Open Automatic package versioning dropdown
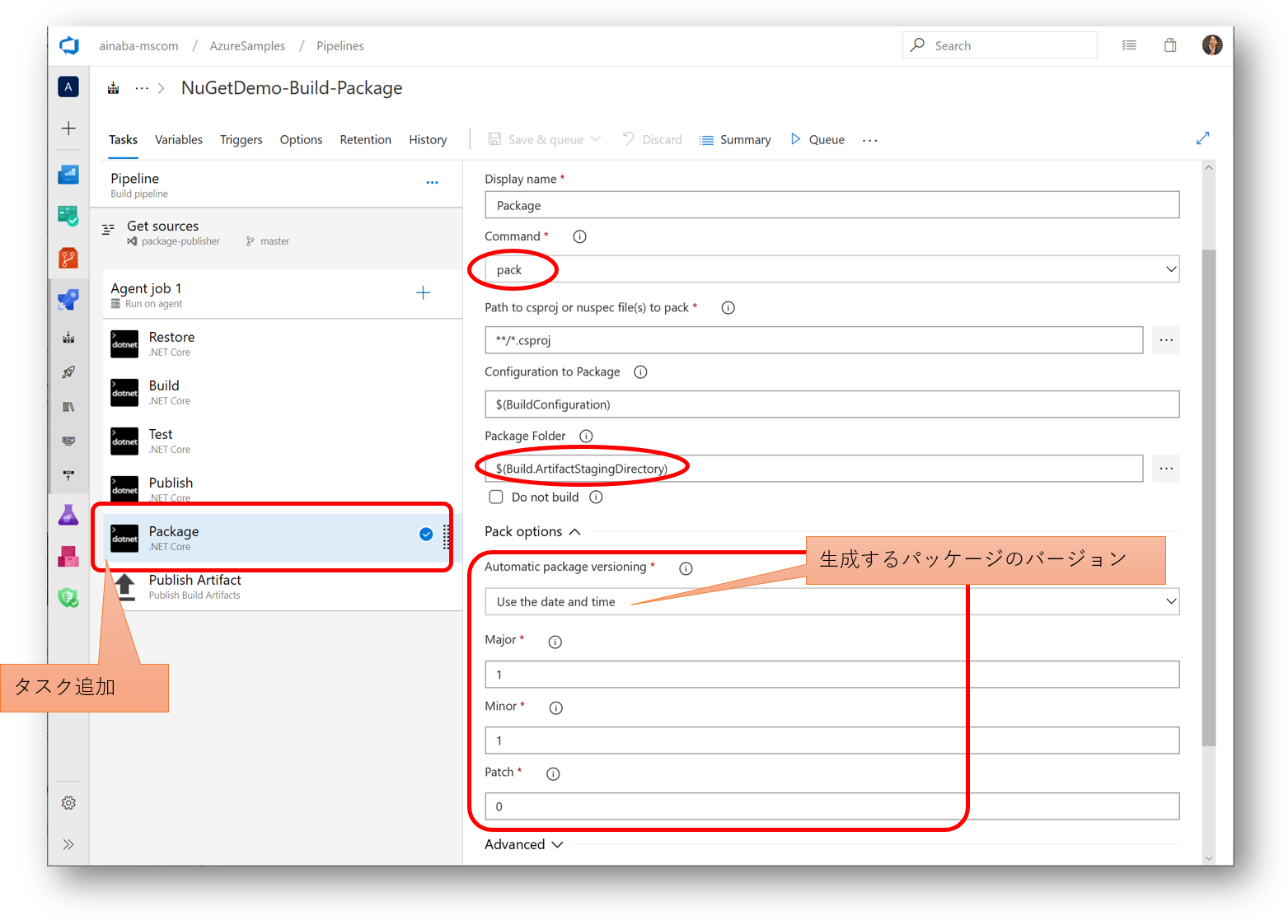 (832, 601)
